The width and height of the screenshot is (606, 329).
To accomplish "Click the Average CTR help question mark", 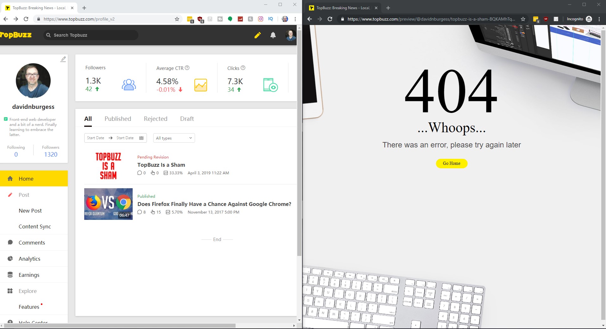I will [187, 68].
